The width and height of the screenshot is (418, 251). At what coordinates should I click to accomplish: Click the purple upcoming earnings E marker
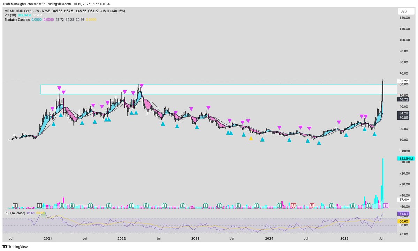[x=386, y=205]
